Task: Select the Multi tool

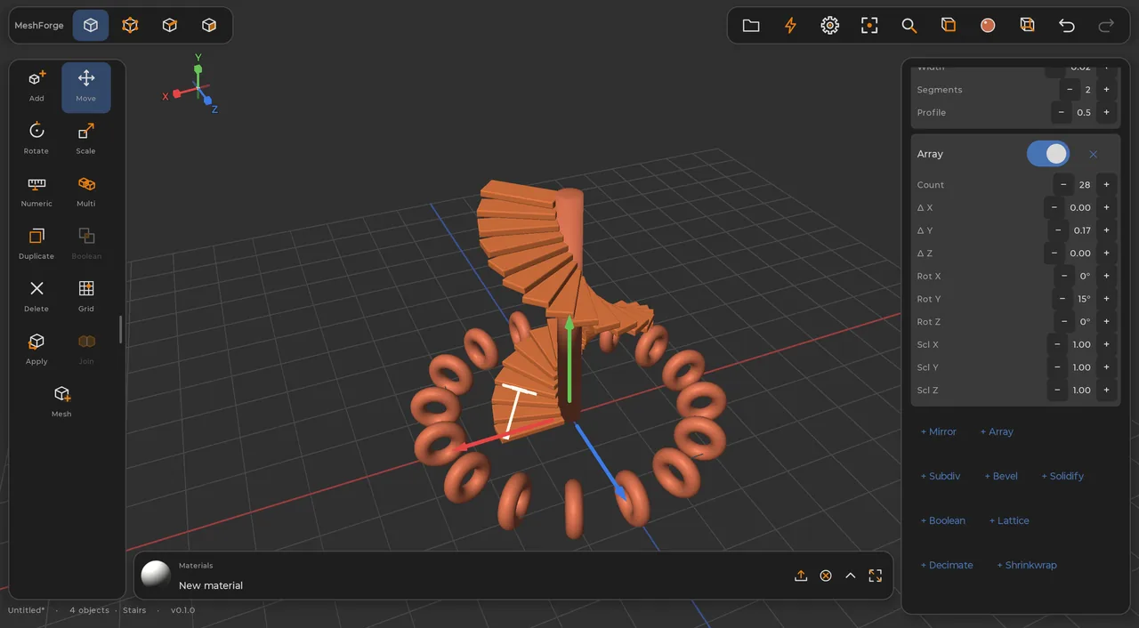Action: coord(86,191)
